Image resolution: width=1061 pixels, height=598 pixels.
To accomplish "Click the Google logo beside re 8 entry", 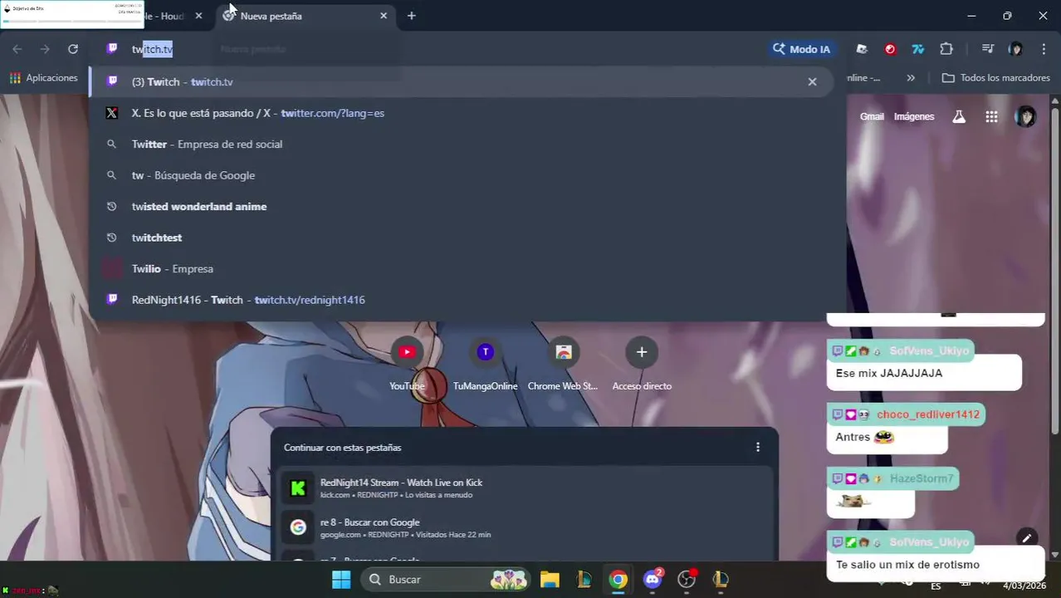I will [x=298, y=527].
